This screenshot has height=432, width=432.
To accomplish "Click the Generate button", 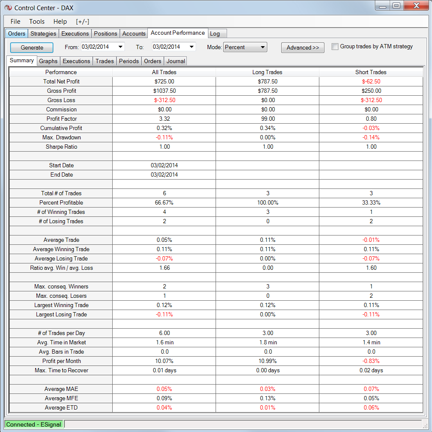I will point(32,47).
